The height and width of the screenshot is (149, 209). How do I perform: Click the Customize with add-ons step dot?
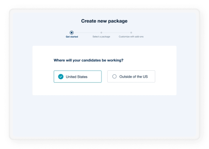click(x=131, y=32)
